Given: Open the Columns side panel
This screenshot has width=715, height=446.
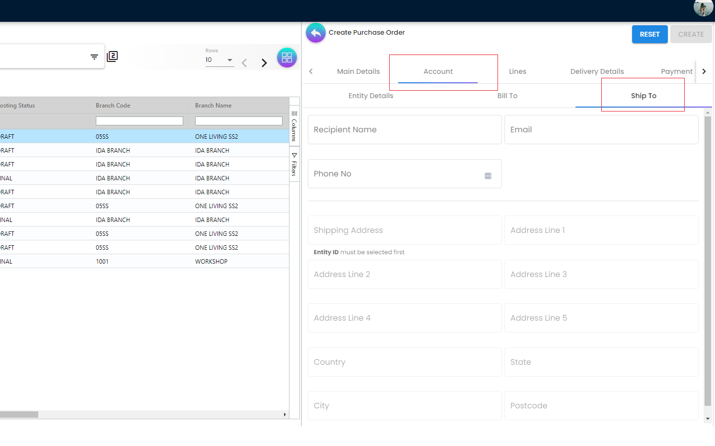Looking at the screenshot, I should tap(294, 126).
